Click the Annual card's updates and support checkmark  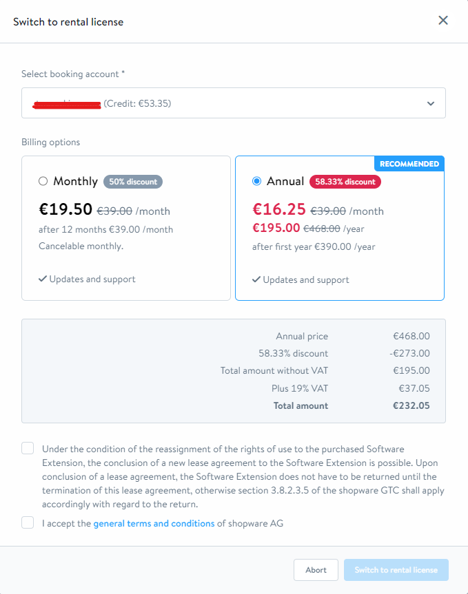256,280
